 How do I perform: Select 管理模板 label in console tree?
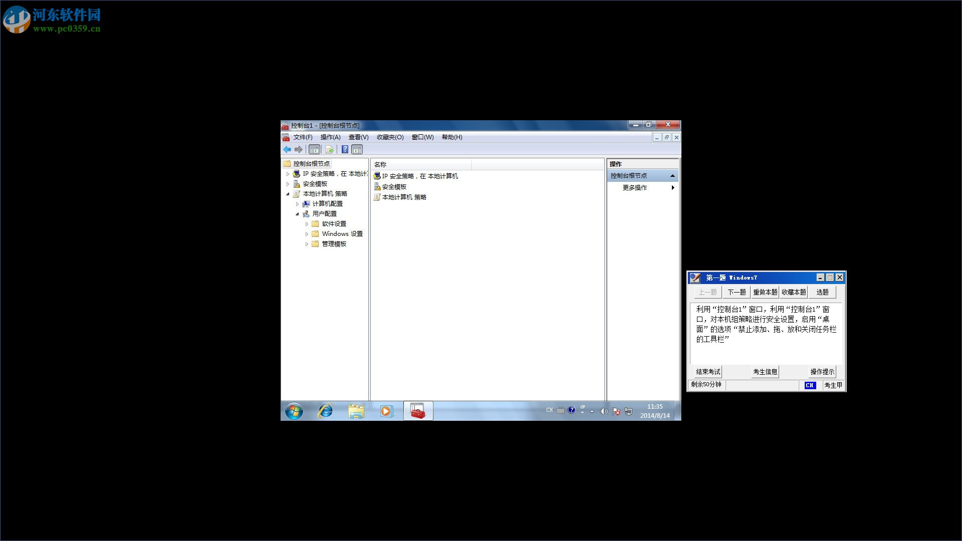point(334,244)
